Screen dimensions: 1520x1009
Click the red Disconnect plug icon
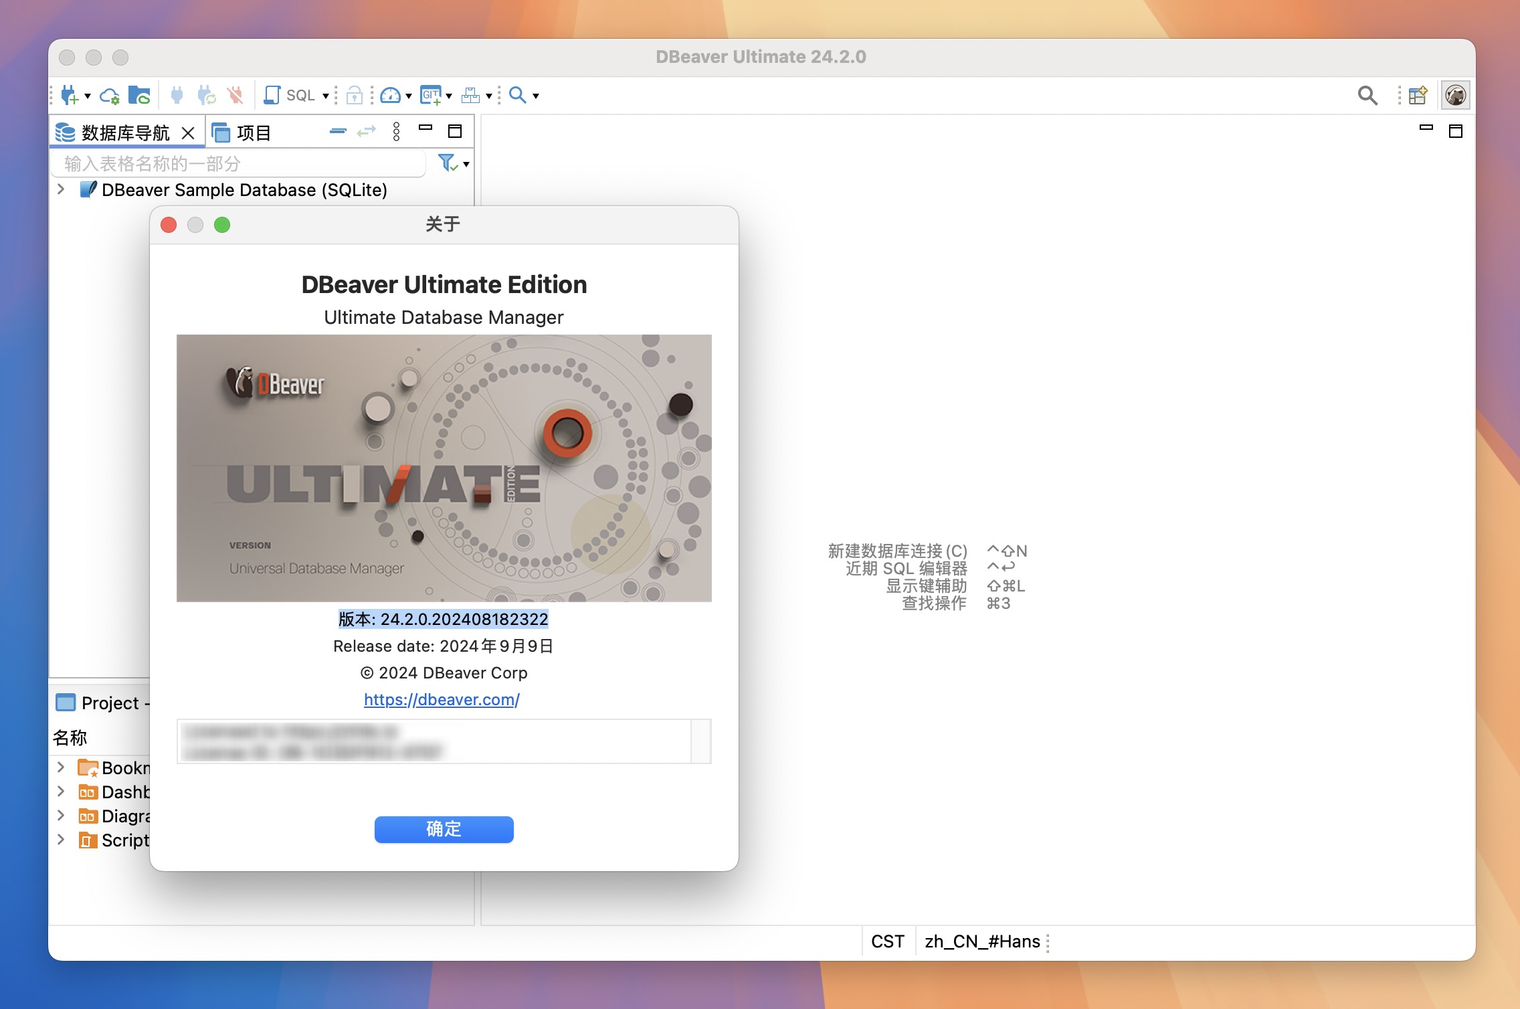[x=235, y=96]
